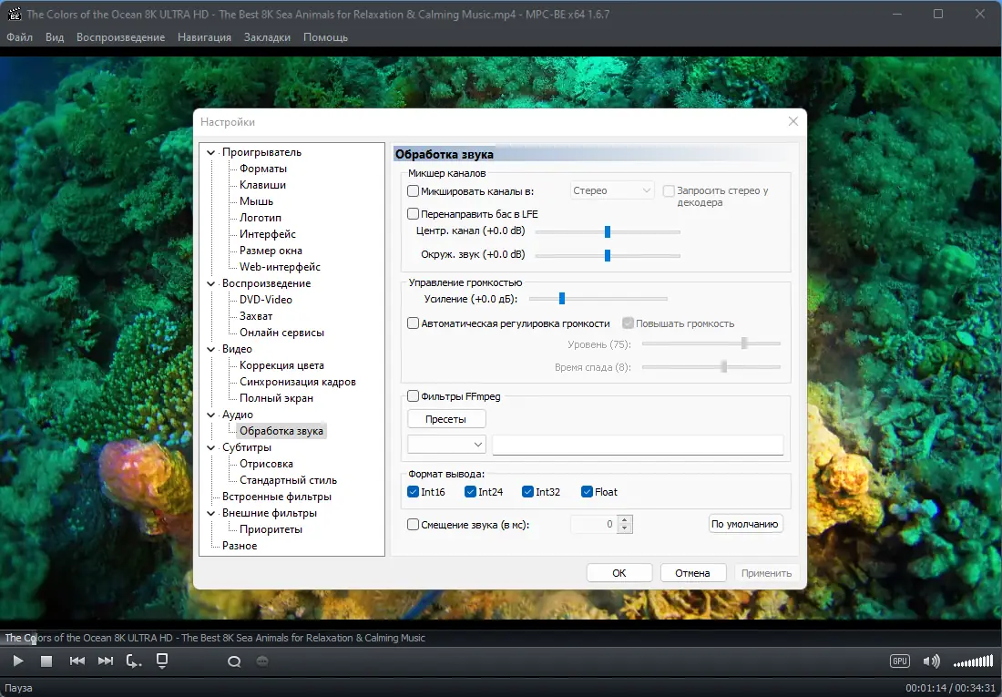Viewport: 1002px width, 697px height.
Task: Jump to the previous file with skip-back icon
Action: (x=77, y=661)
